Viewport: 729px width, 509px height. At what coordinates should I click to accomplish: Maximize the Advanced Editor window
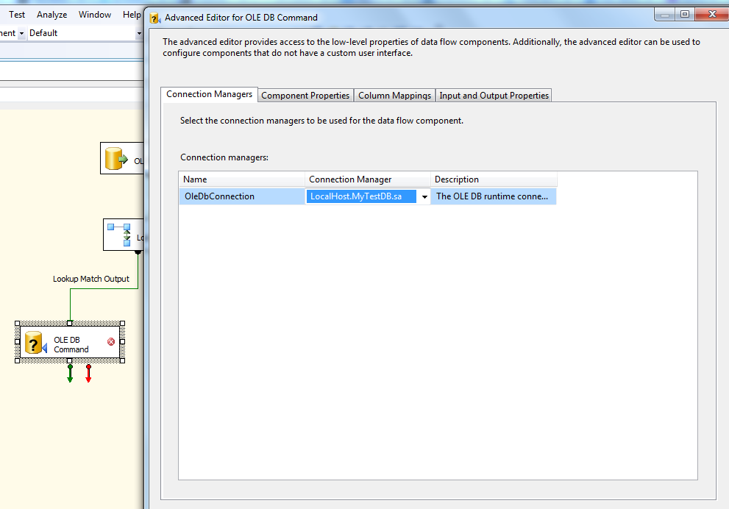click(685, 15)
